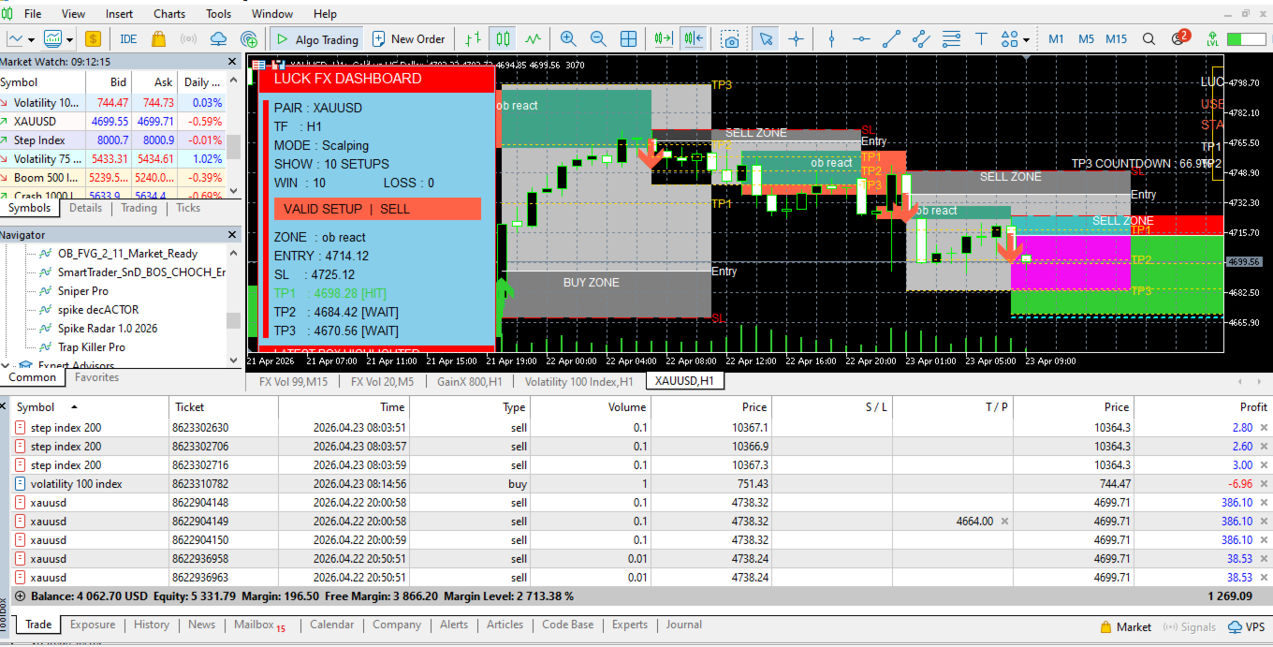This screenshot has width=1273, height=647.
Task: Open the objects shapes dropdown
Action: [1026, 40]
